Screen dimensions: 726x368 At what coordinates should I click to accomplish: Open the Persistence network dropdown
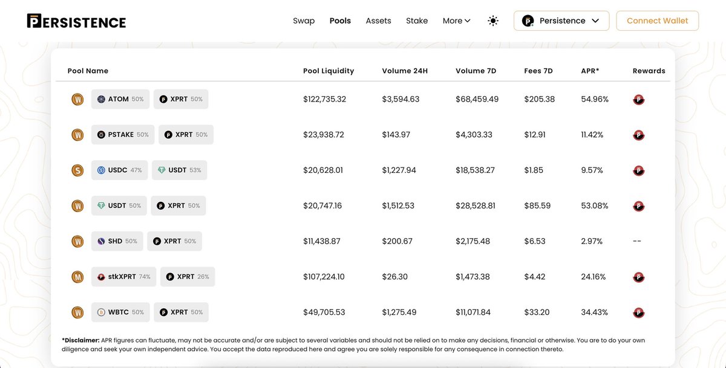point(561,21)
